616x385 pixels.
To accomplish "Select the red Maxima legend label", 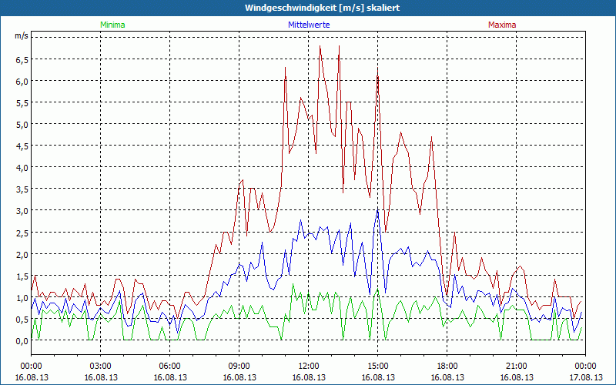I will [x=502, y=25].
